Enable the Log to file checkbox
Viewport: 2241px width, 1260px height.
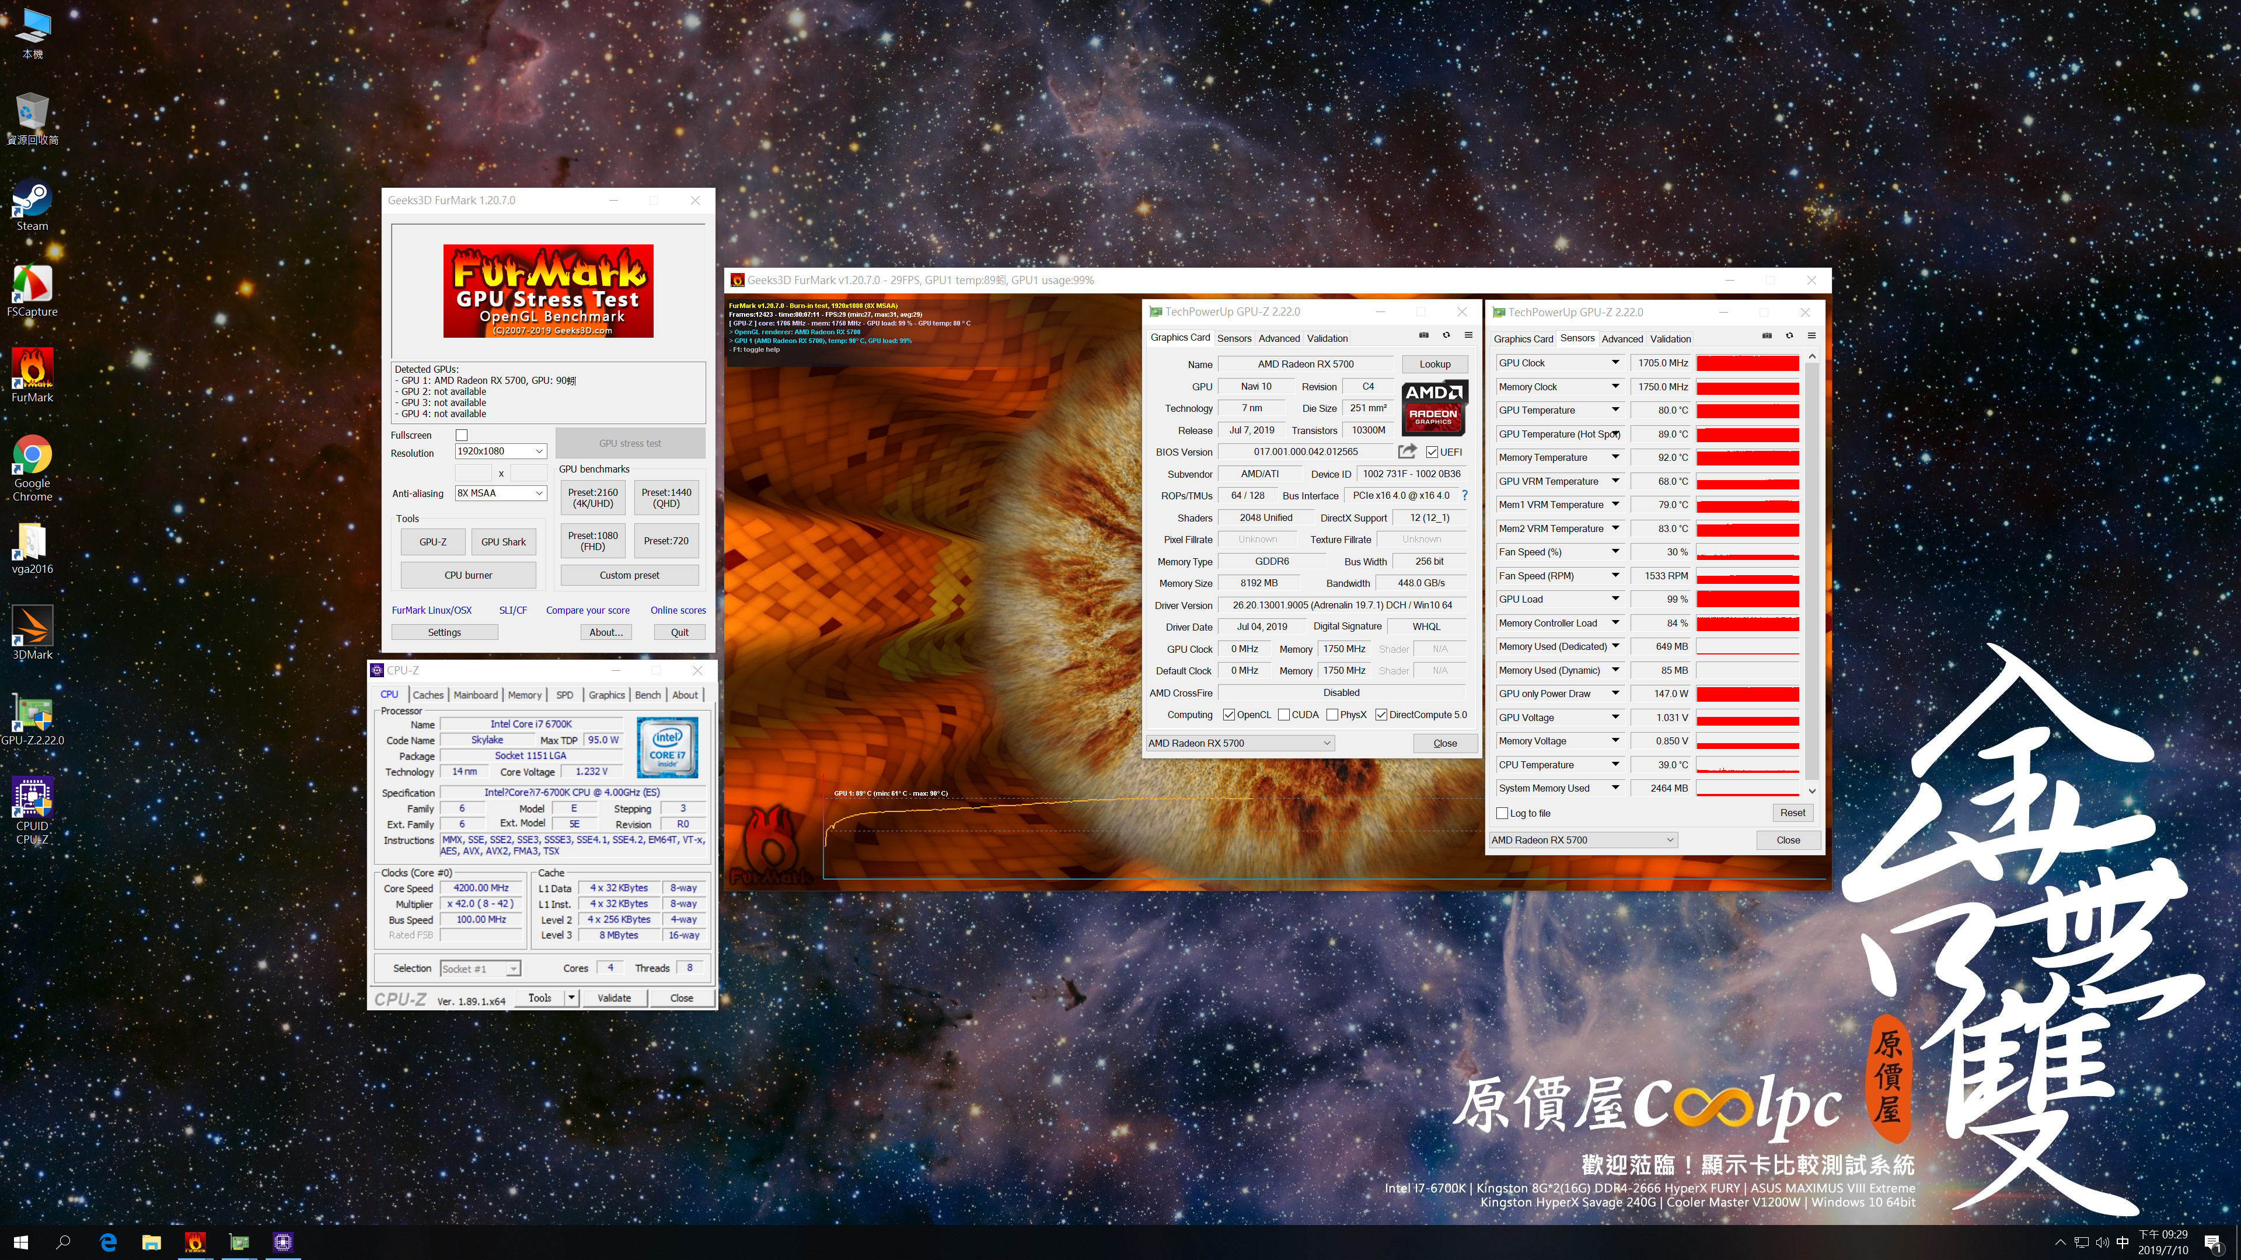pos(1502,813)
